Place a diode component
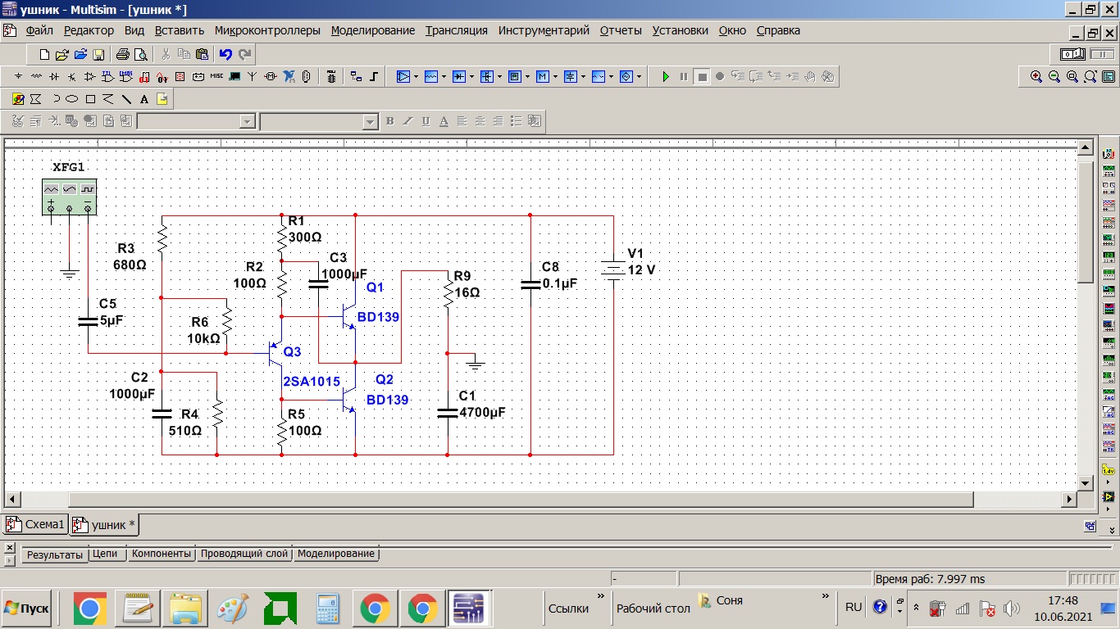Viewport: 1120px width, 629px height. pyautogui.click(x=54, y=76)
